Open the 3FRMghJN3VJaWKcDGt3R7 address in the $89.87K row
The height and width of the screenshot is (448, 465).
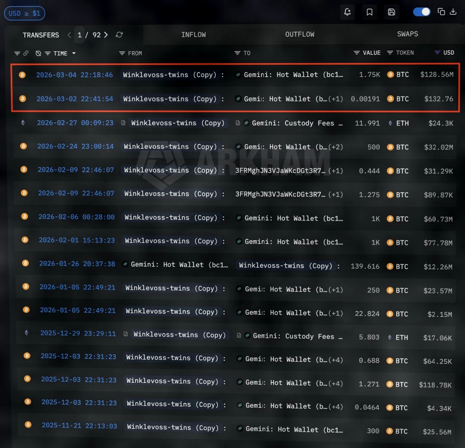click(x=281, y=194)
